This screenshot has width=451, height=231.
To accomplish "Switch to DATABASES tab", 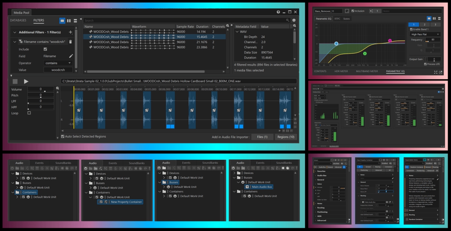I will click(x=18, y=20).
